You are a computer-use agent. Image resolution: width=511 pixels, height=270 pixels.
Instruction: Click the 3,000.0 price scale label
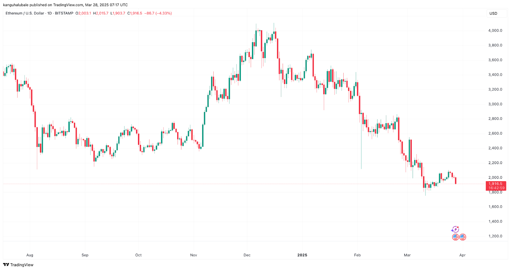pyautogui.click(x=495, y=104)
